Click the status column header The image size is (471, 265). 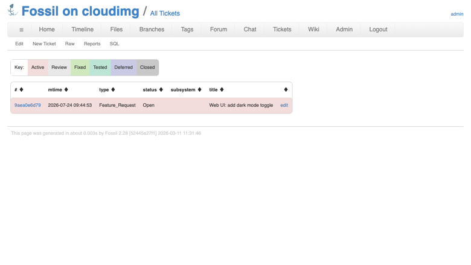(x=150, y=90)
